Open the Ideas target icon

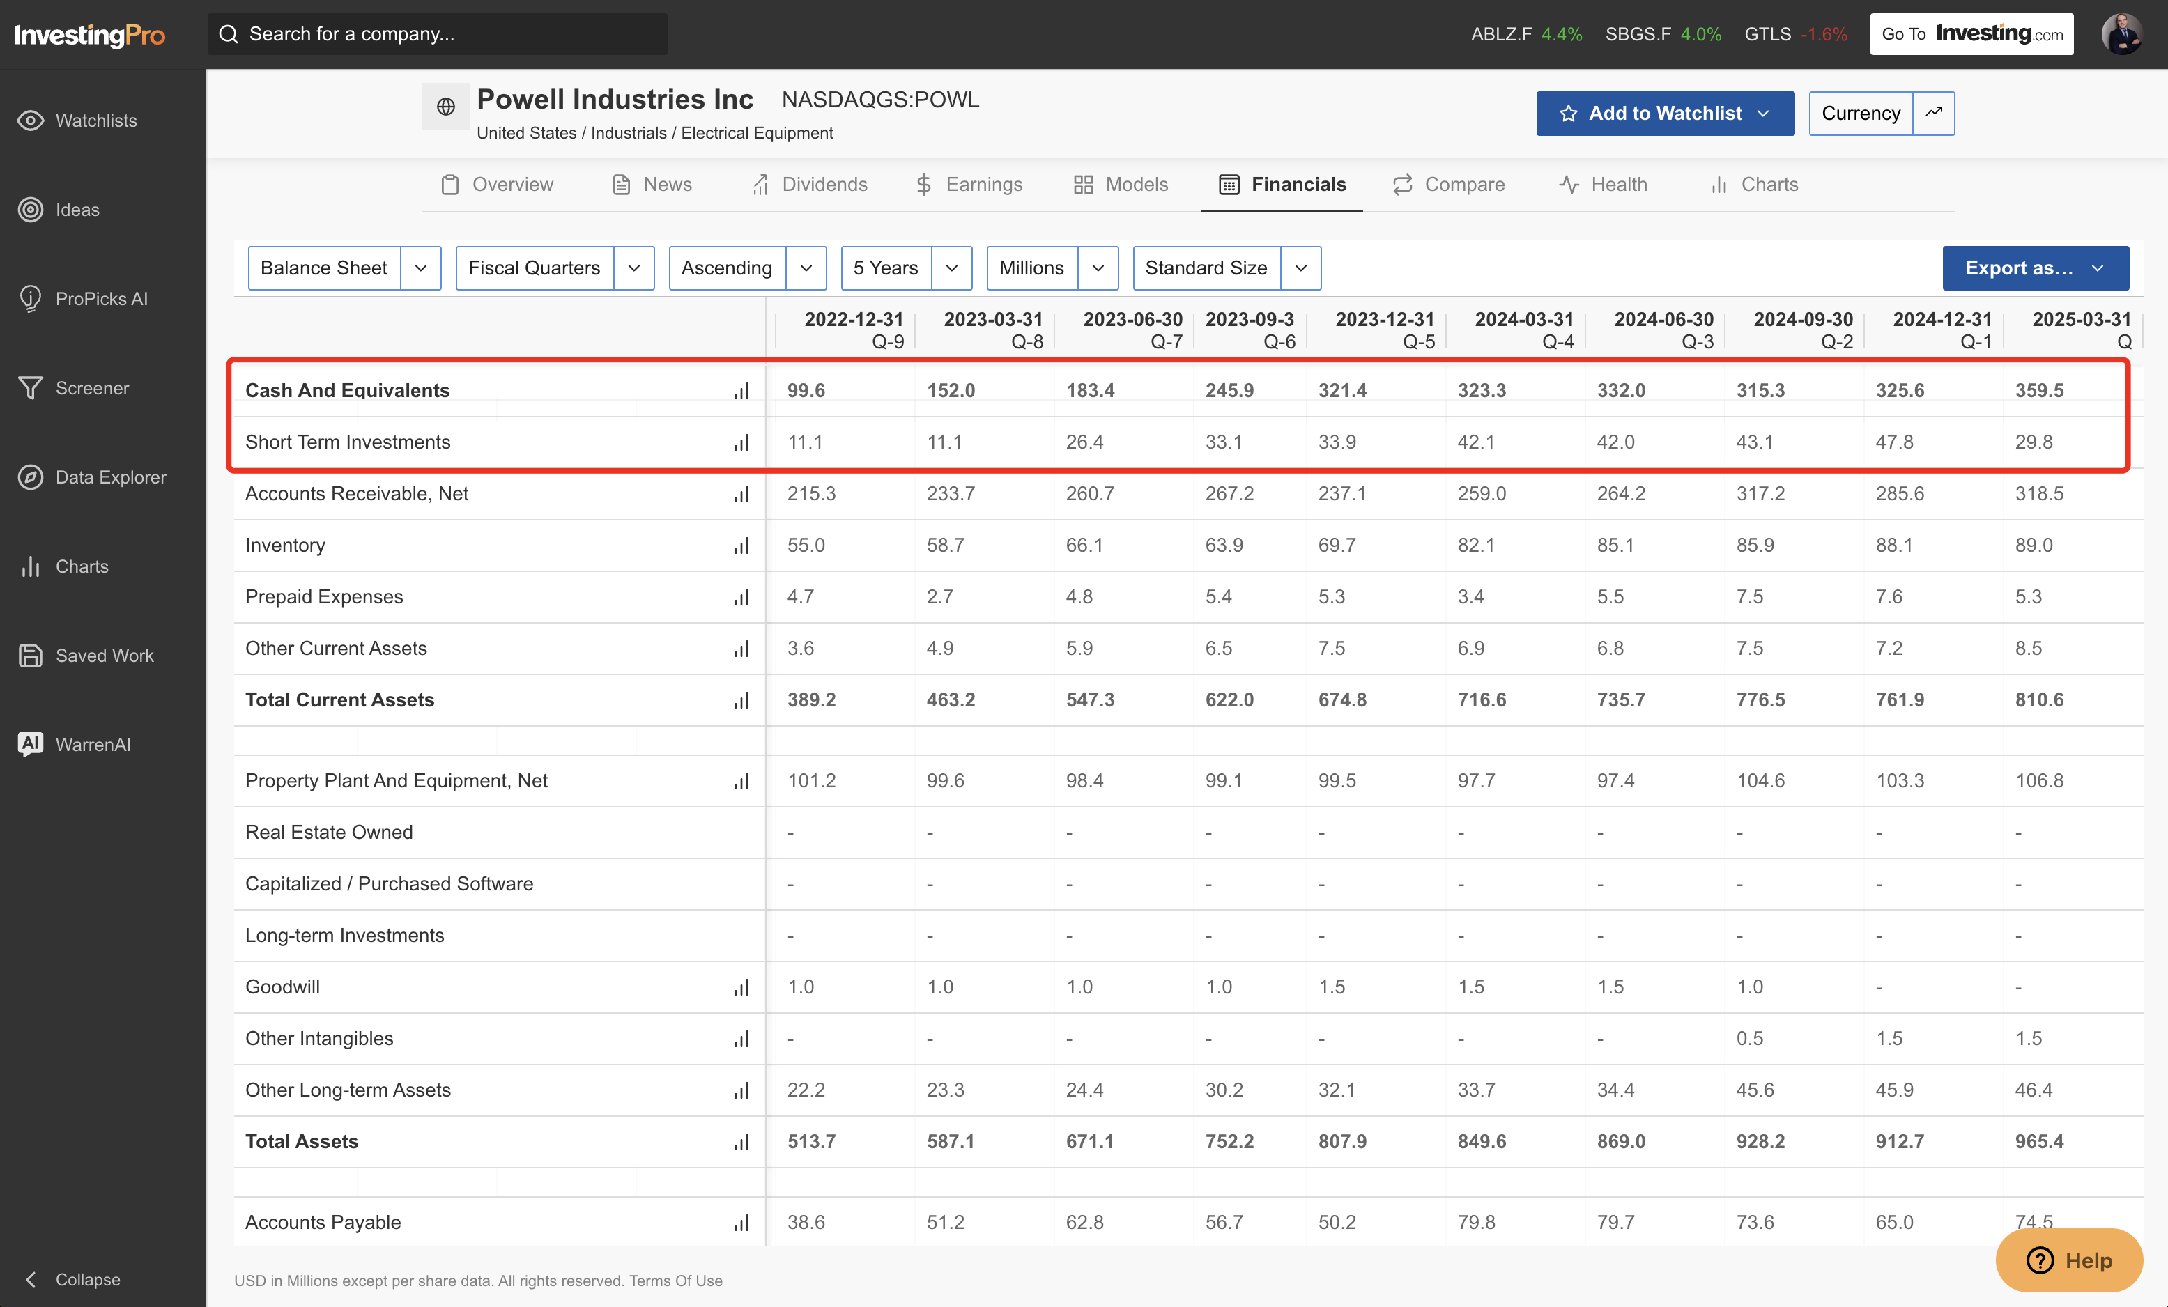31,209
